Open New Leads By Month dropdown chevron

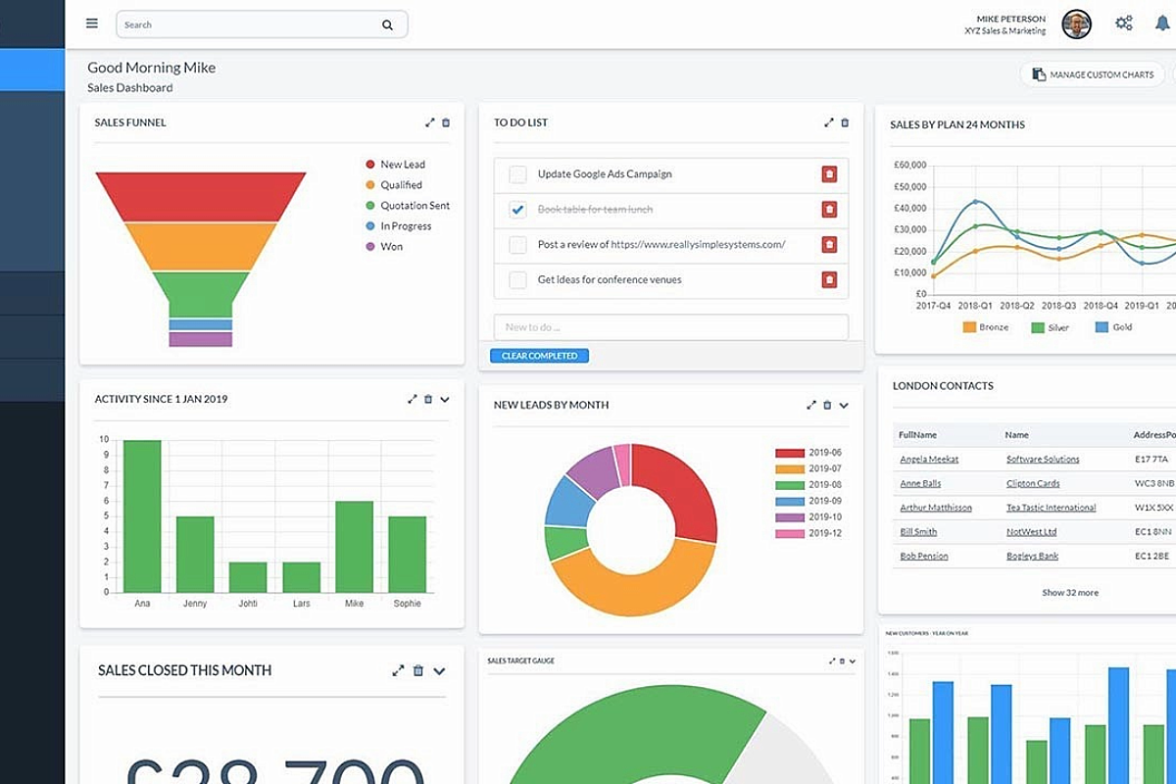[844, 405]
